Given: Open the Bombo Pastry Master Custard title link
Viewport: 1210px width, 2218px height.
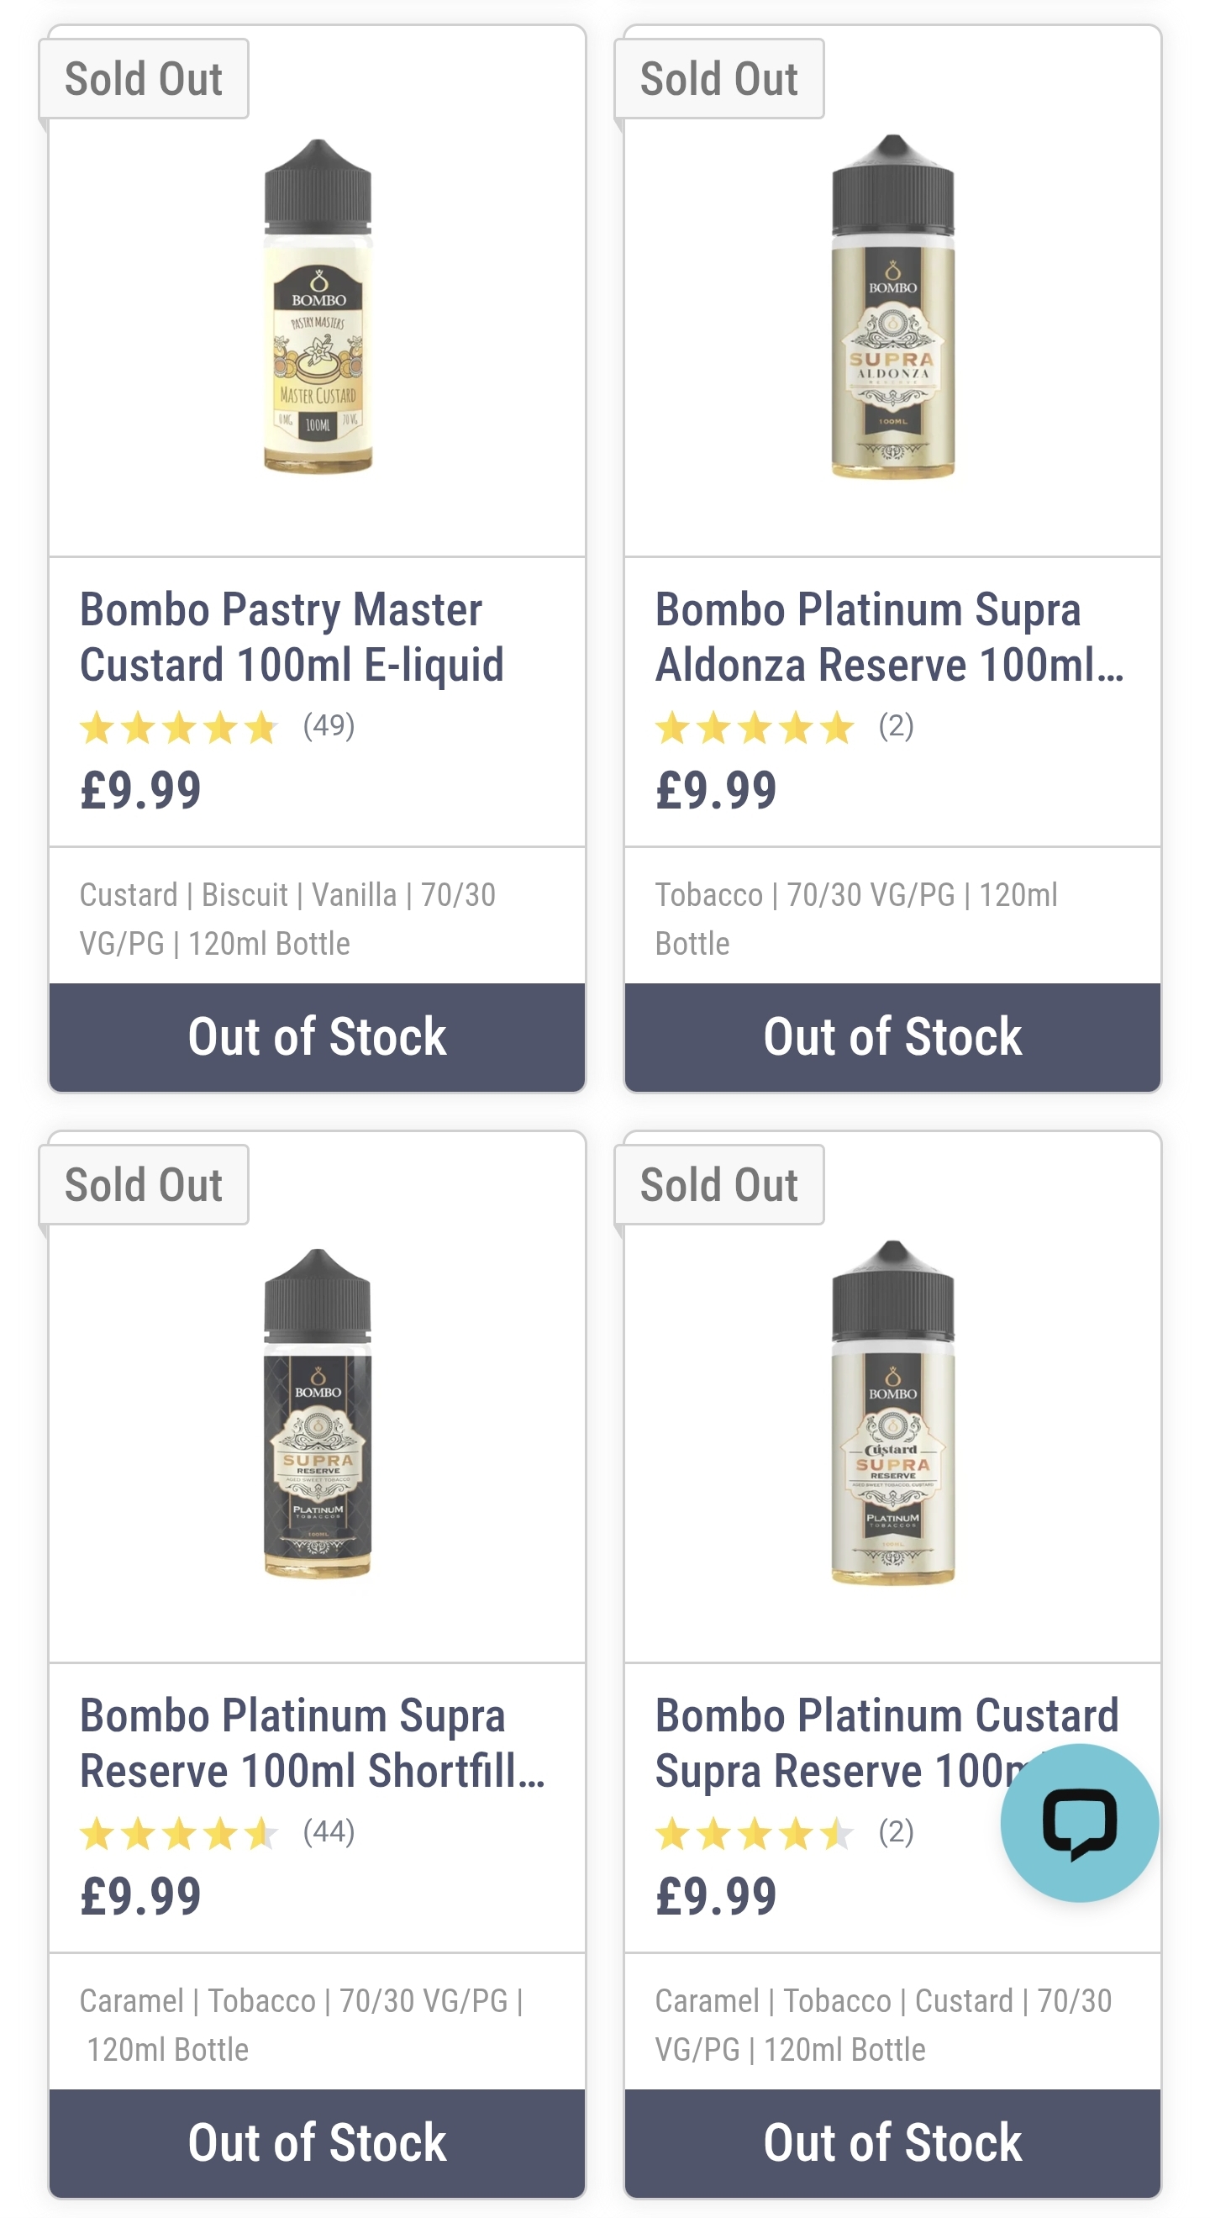Looking at the screenshot, I should tap(292, 637).
